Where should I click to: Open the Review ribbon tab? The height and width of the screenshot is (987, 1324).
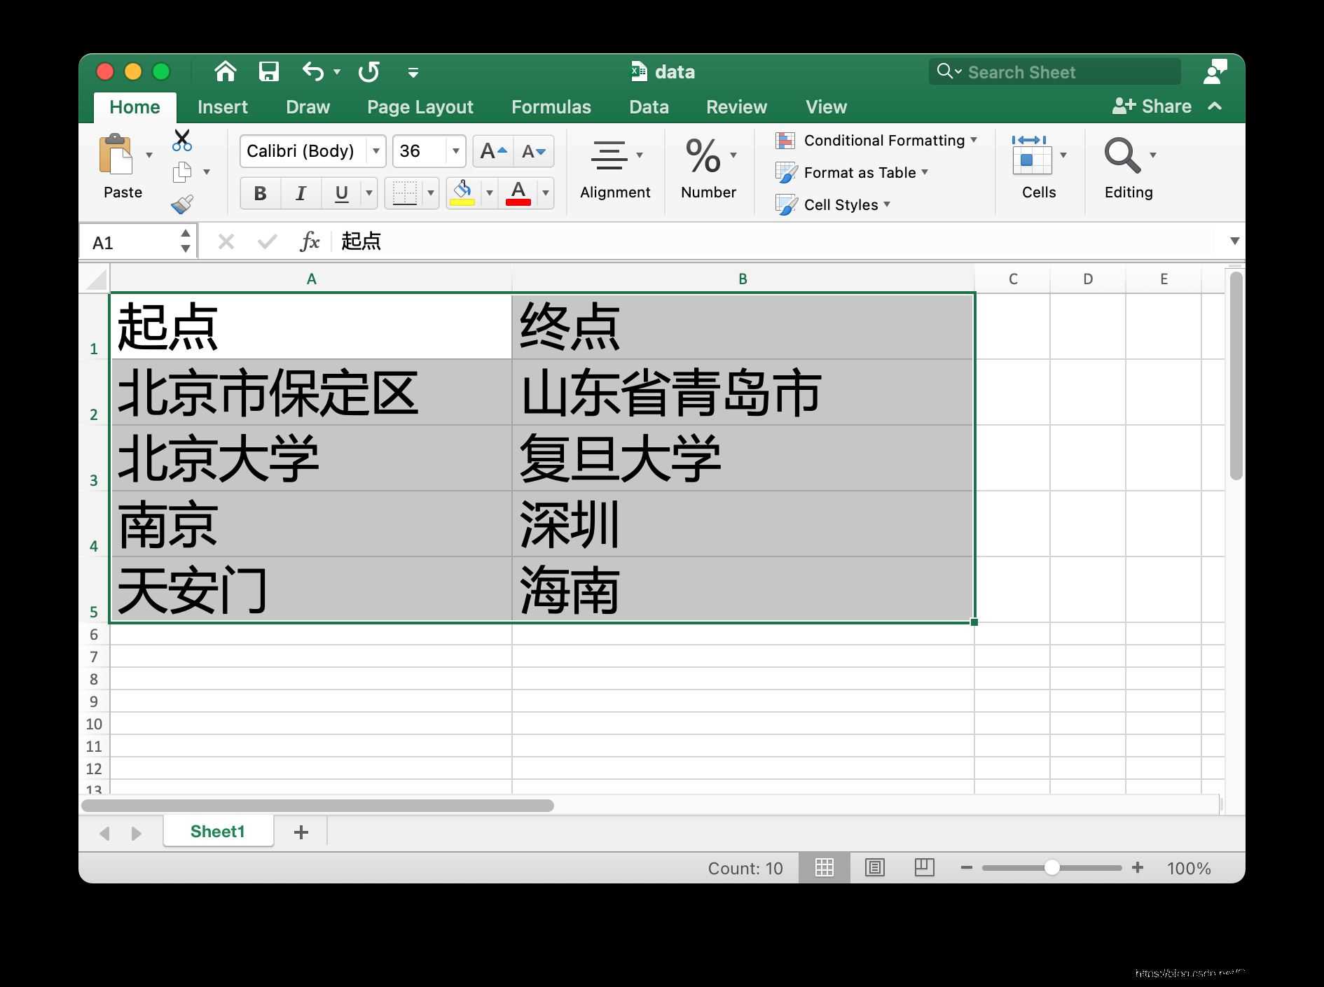(736, 106)
